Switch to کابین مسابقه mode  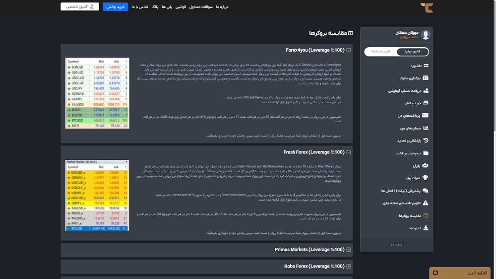point(381,52)
